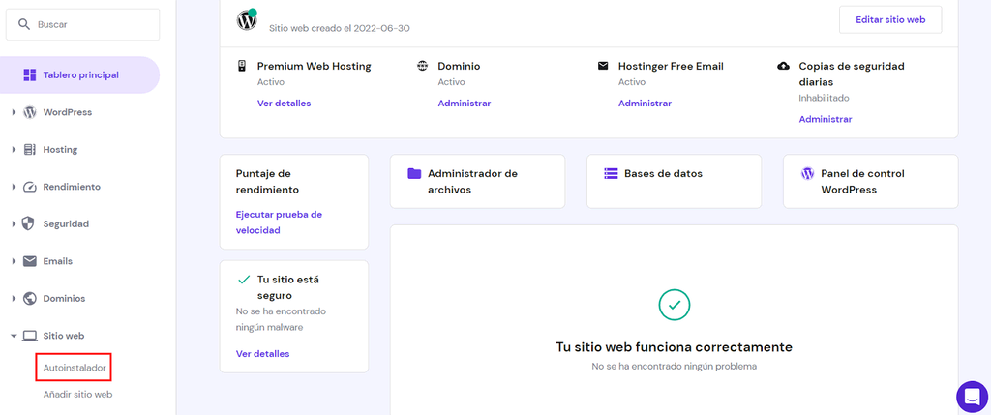Viewport: 991px width, 415px height.
Task: Click the Seguridad shield icon
Action: pos(28,223)
